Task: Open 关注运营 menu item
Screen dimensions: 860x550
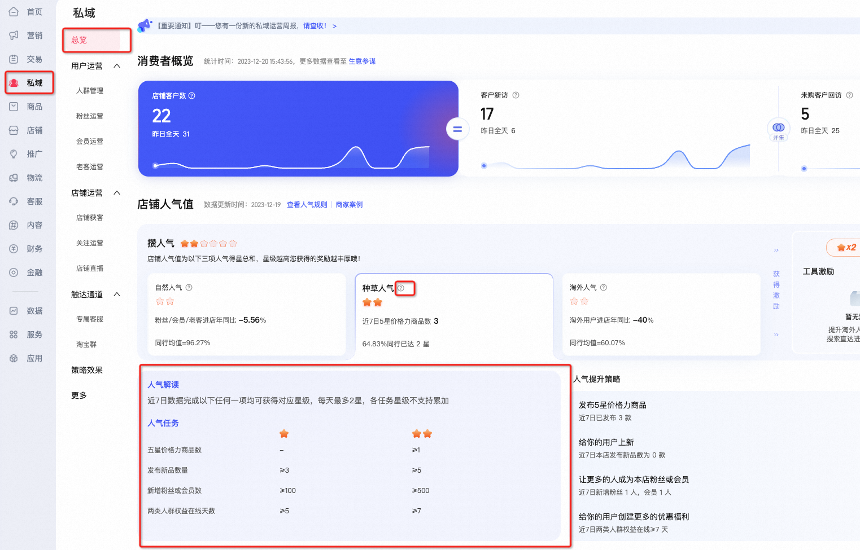Action: [x=90, y=243]
